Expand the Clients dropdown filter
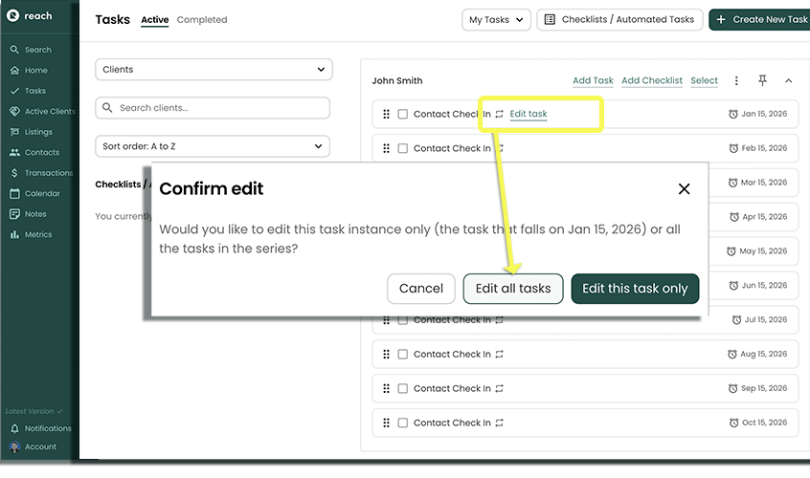Viewport: 810px width, 478px height. (x=214, y=70)
